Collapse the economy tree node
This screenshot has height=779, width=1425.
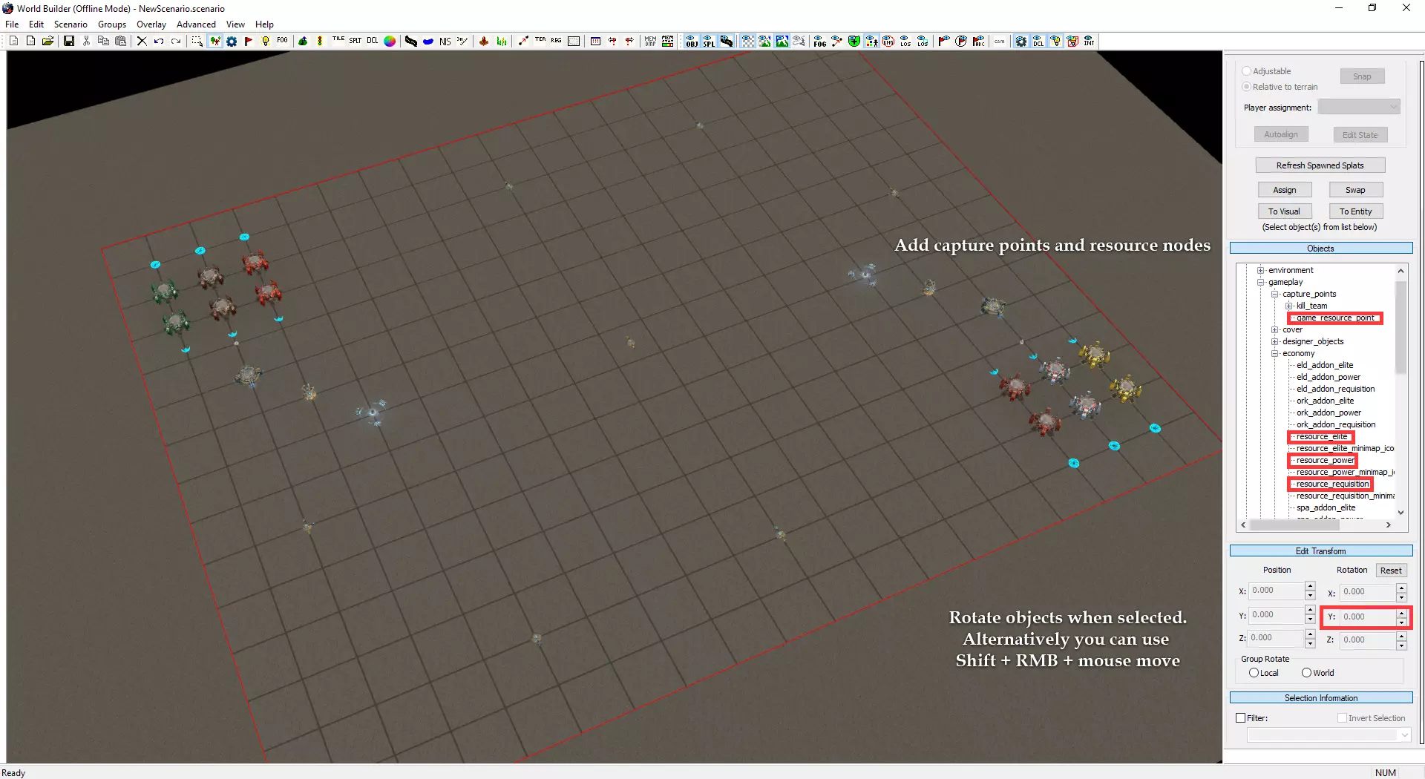click(1274, 353)
